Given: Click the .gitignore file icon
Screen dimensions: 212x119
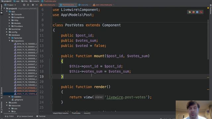Looking at the screenshot, I should click(x=13, y=100).
